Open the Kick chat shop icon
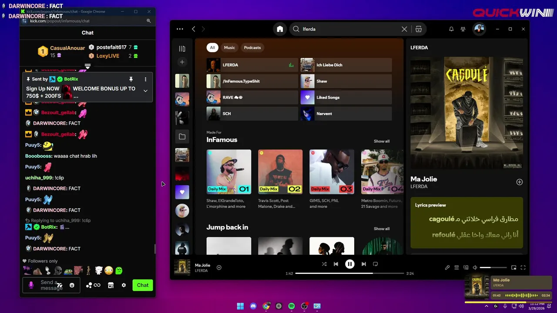Viewport: 557px width, 313px height. [111, 285]
